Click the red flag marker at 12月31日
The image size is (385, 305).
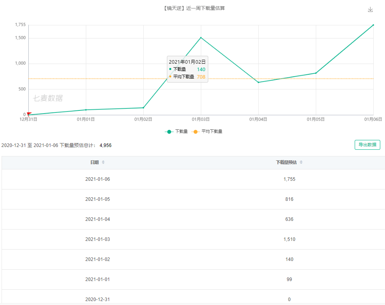29,114
